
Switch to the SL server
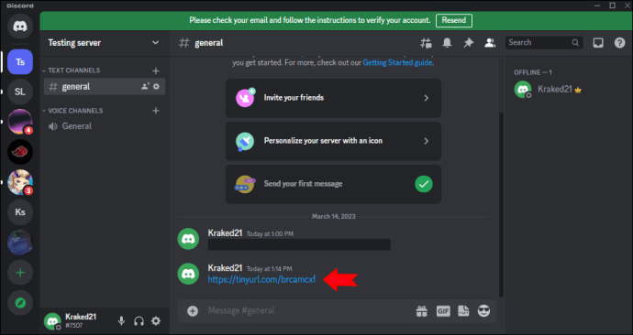(x=20, y=92)
